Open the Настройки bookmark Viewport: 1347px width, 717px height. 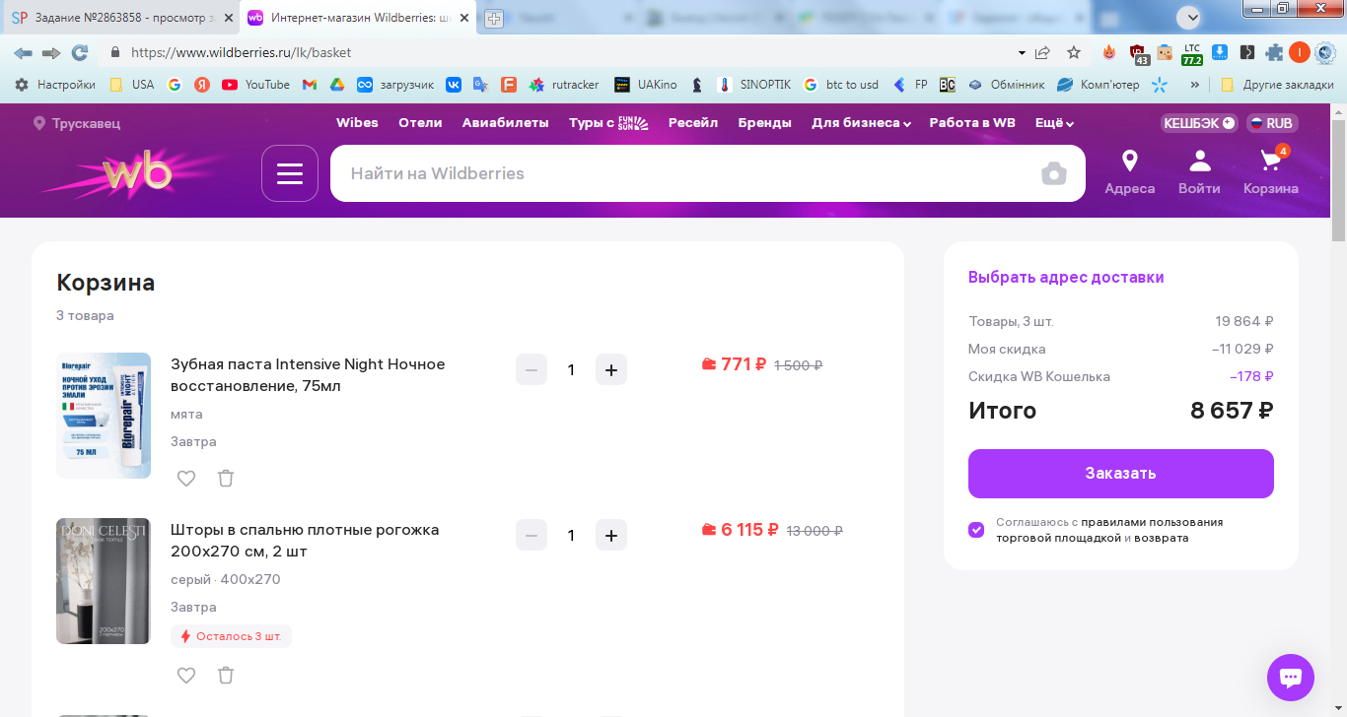55,85
